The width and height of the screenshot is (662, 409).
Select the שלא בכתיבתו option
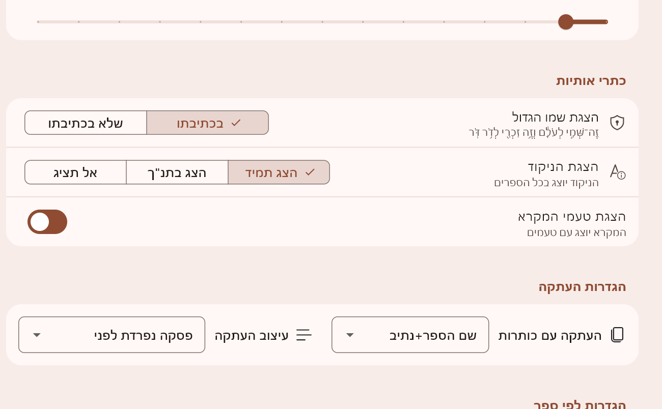pyautogui.click(x=86, y=123)
